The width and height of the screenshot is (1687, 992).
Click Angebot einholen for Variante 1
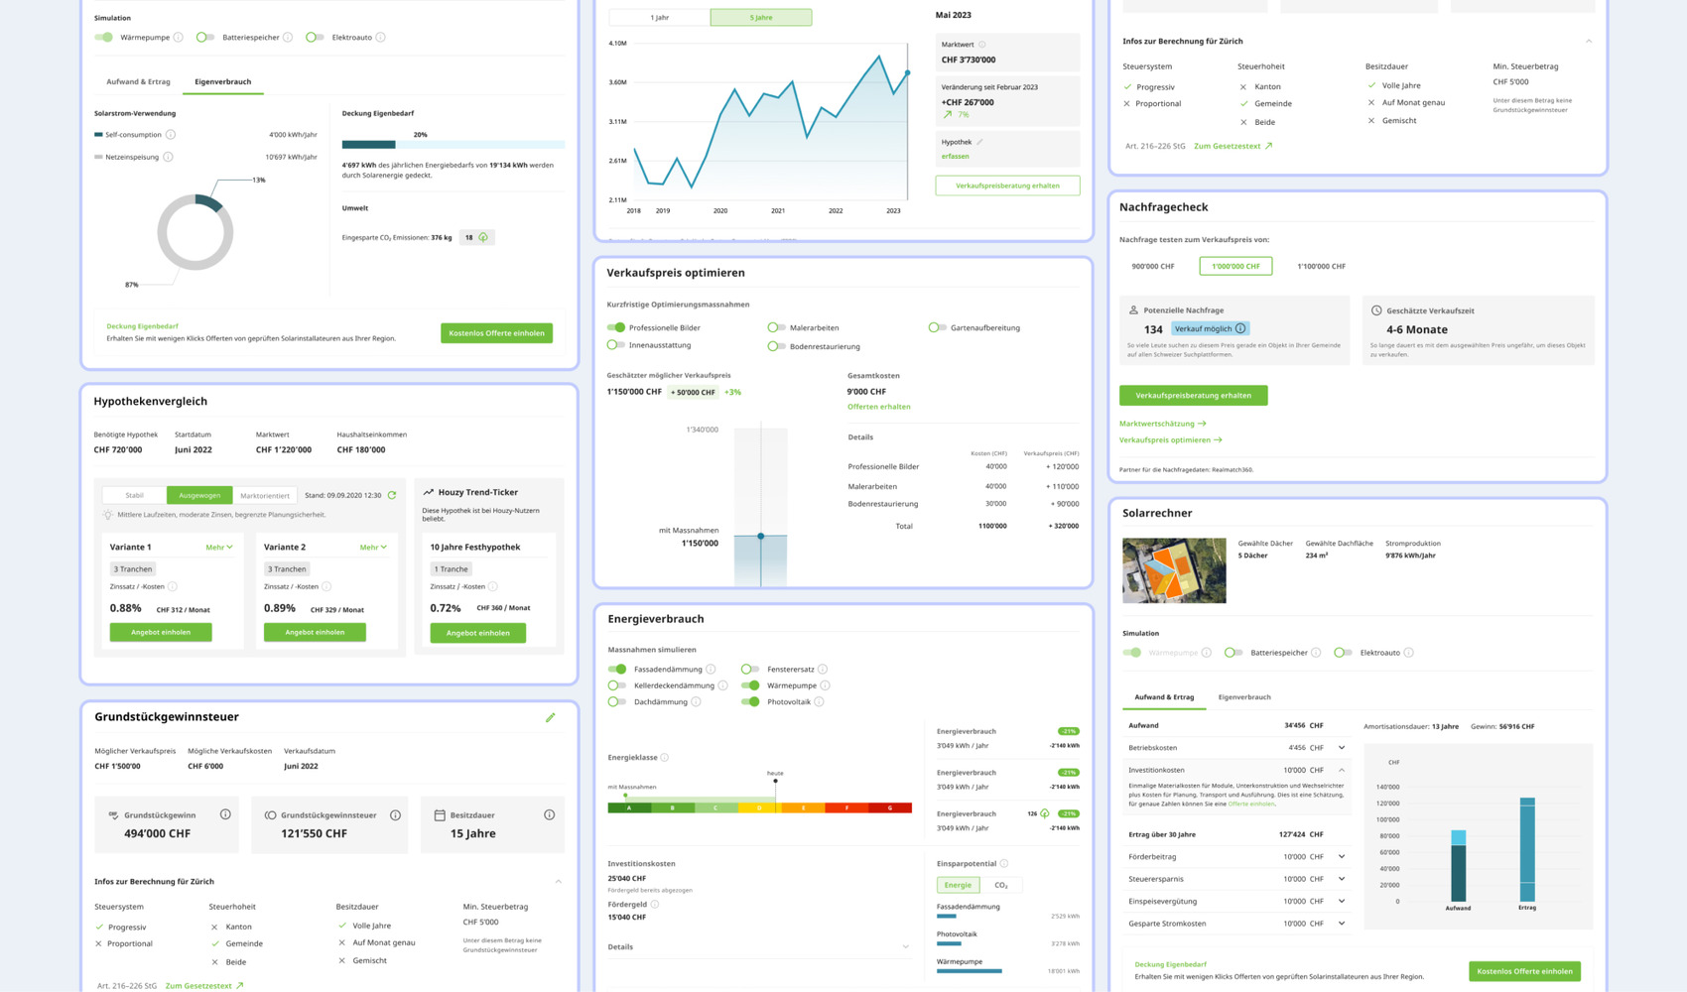tap(161, 632)
